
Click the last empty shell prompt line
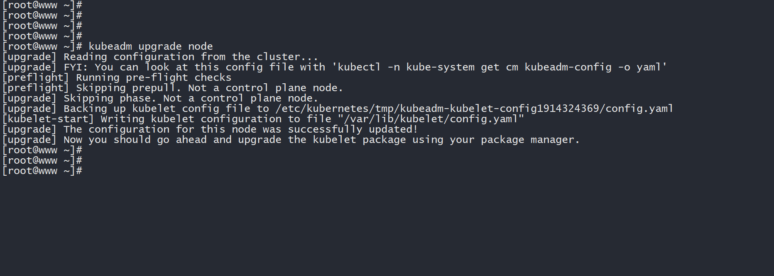coord(42,171)
